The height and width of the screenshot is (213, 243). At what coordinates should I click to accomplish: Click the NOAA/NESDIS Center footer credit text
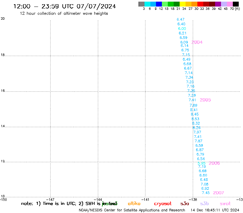(132, 210)
